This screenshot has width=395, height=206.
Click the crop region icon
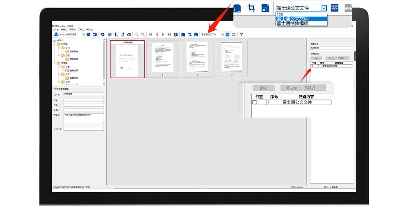pyautogui.click(x=190, y=34)
